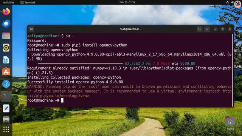The image size is (242, 136).
Task: Click the '62.2/62.2 MB' progress text
Action: [138, 63]
